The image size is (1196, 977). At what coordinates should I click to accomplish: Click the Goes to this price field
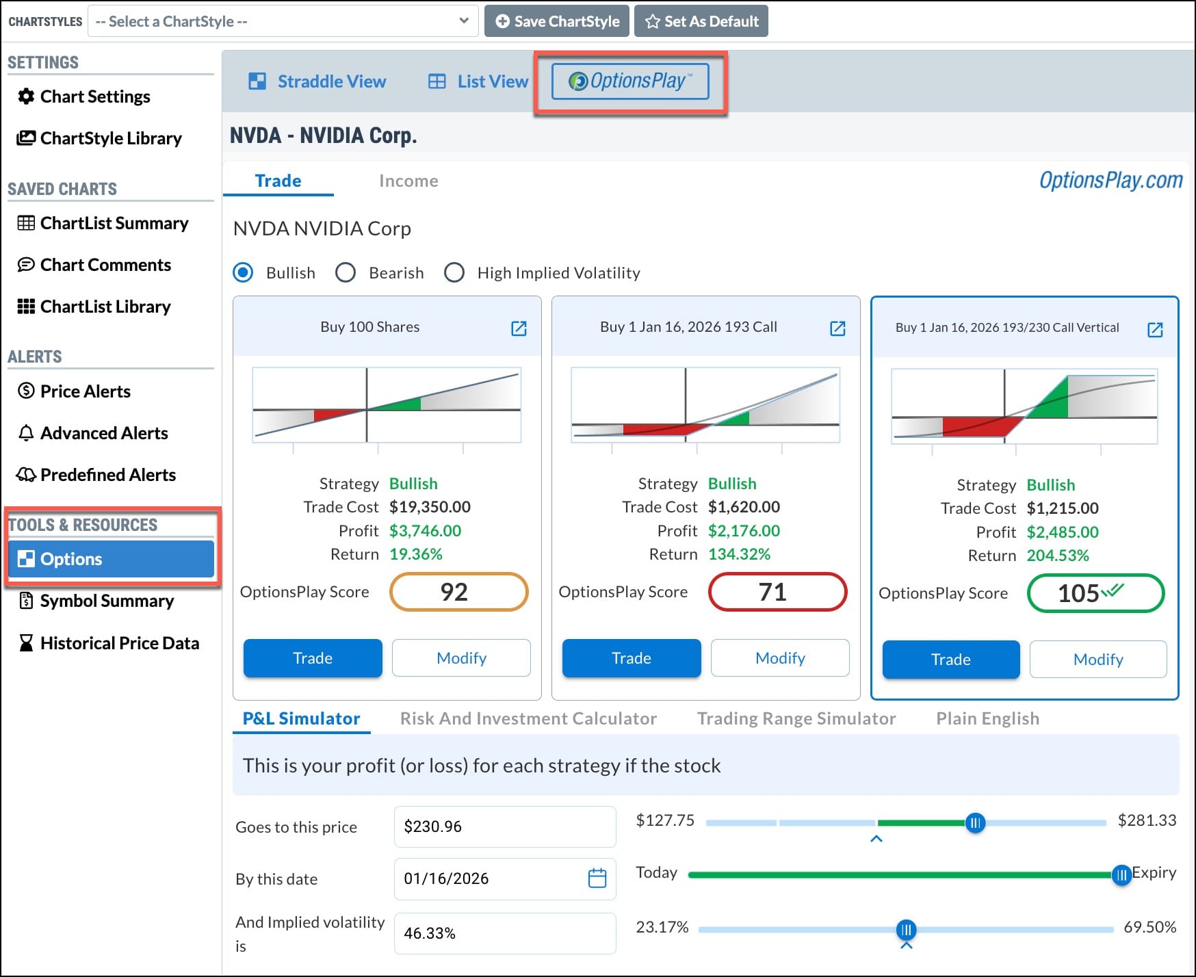[504, 826]
